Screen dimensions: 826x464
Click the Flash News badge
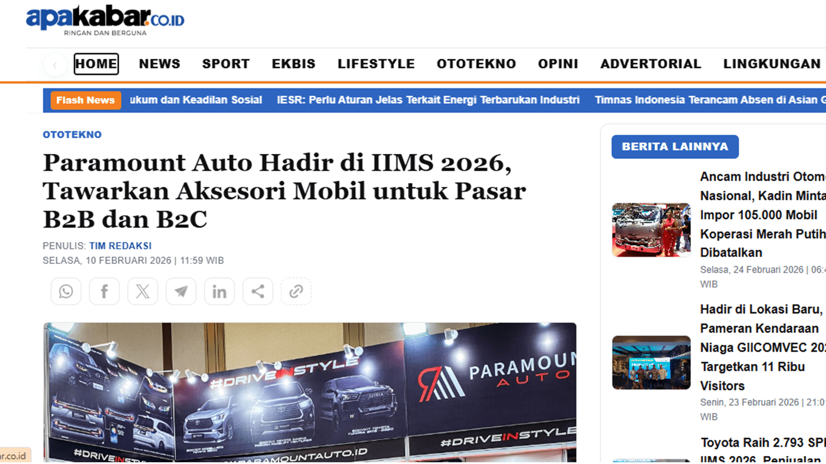[x=85, y=100]
